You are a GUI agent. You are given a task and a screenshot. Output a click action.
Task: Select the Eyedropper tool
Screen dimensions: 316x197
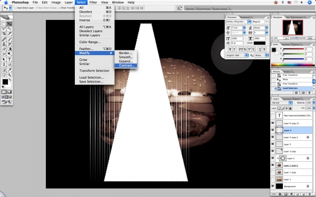coord(9,70)
